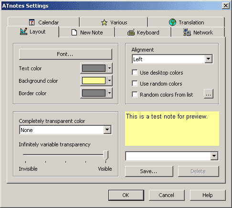This screenshot has width=232, height=208.
Task: Check Random colors from list option
Action: [135, 95]
